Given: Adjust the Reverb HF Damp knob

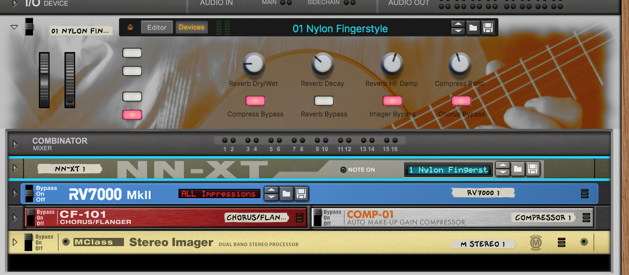Looking at the screenshot, I should tap(392, 64).
